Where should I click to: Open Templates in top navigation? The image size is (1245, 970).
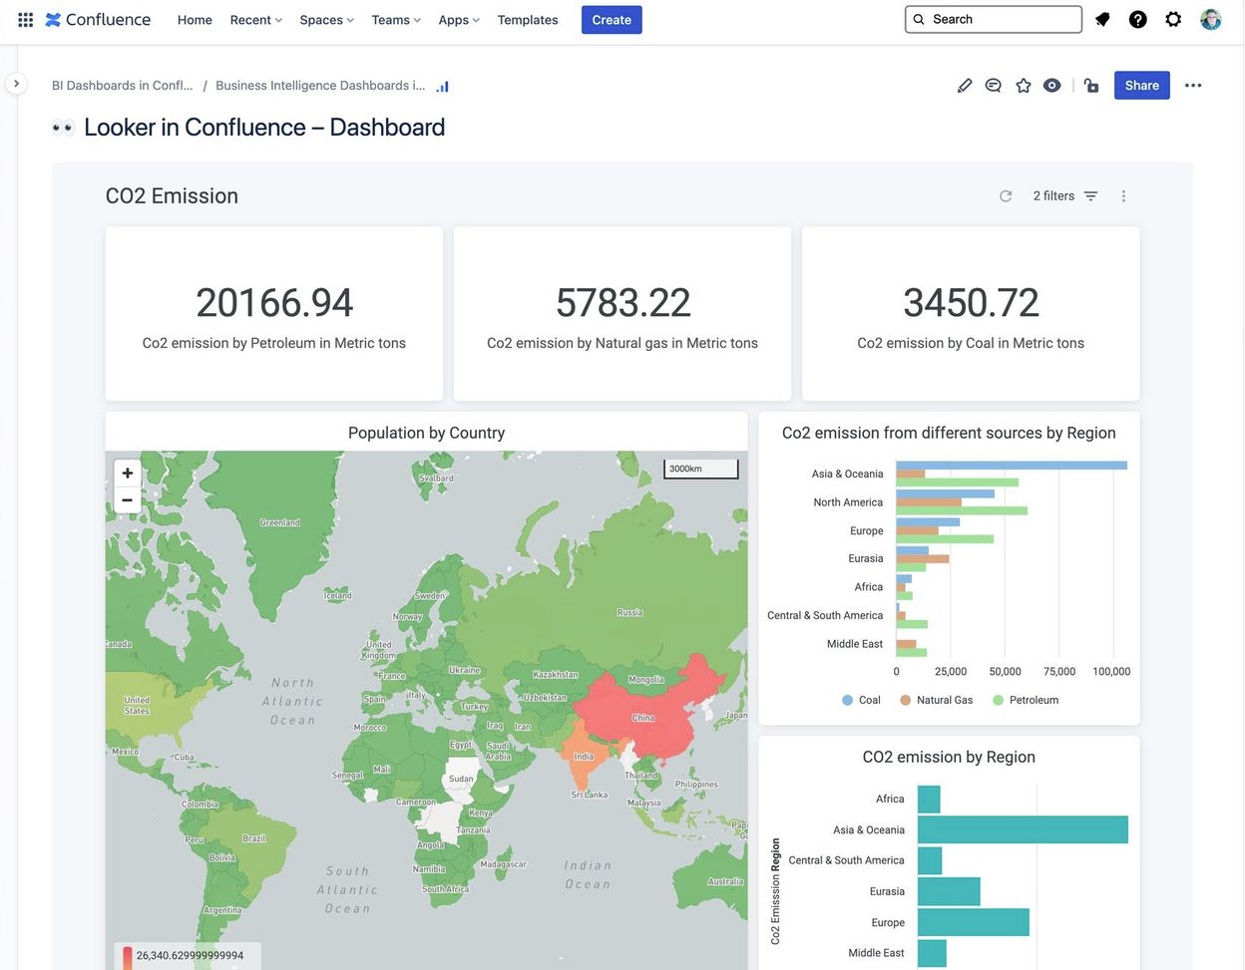[528, 20]
